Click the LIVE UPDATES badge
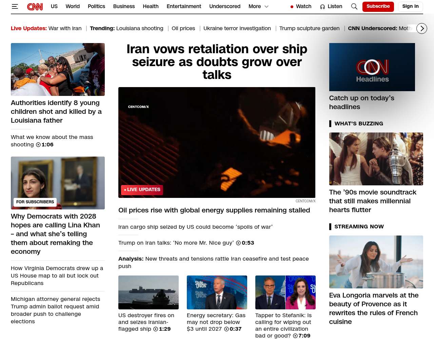The width and height of the screenshot is (434, 347). coord(142,190)
